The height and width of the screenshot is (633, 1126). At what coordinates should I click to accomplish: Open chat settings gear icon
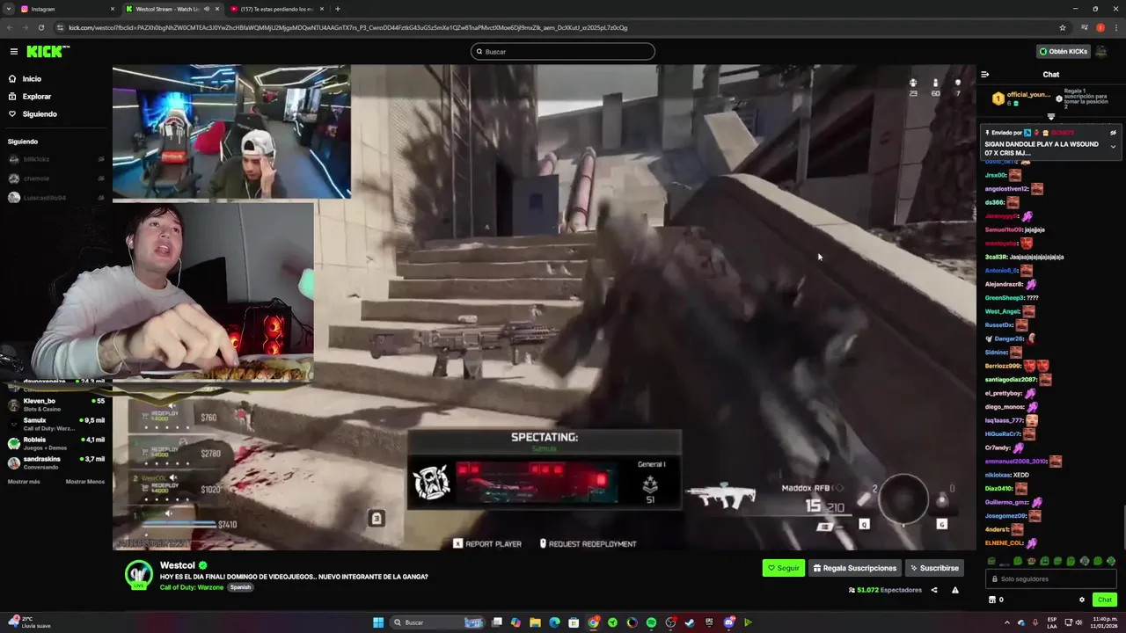(x=1082, y=600)
